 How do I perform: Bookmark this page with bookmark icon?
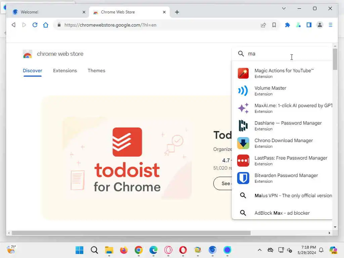274,25
